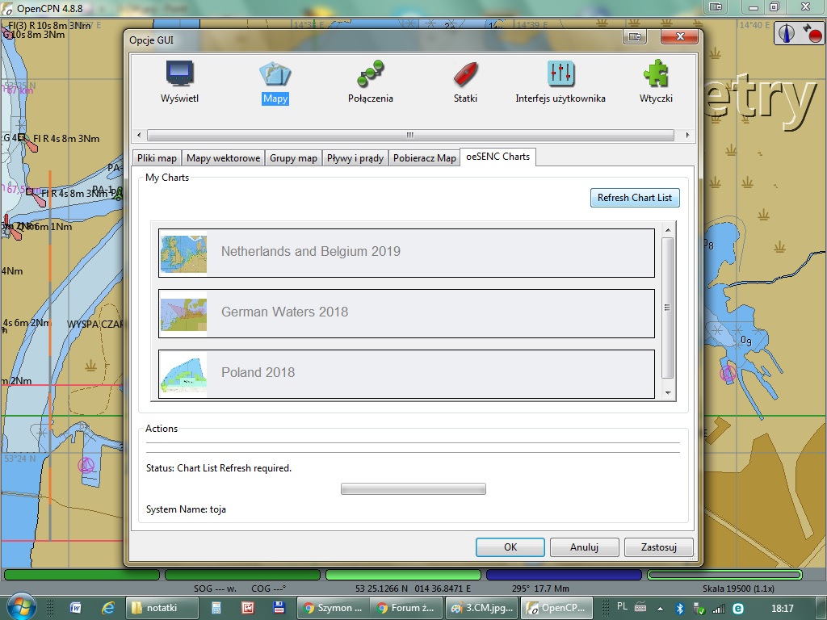Switch to the 'Forum ż...' Chrome window

(406, 608)
